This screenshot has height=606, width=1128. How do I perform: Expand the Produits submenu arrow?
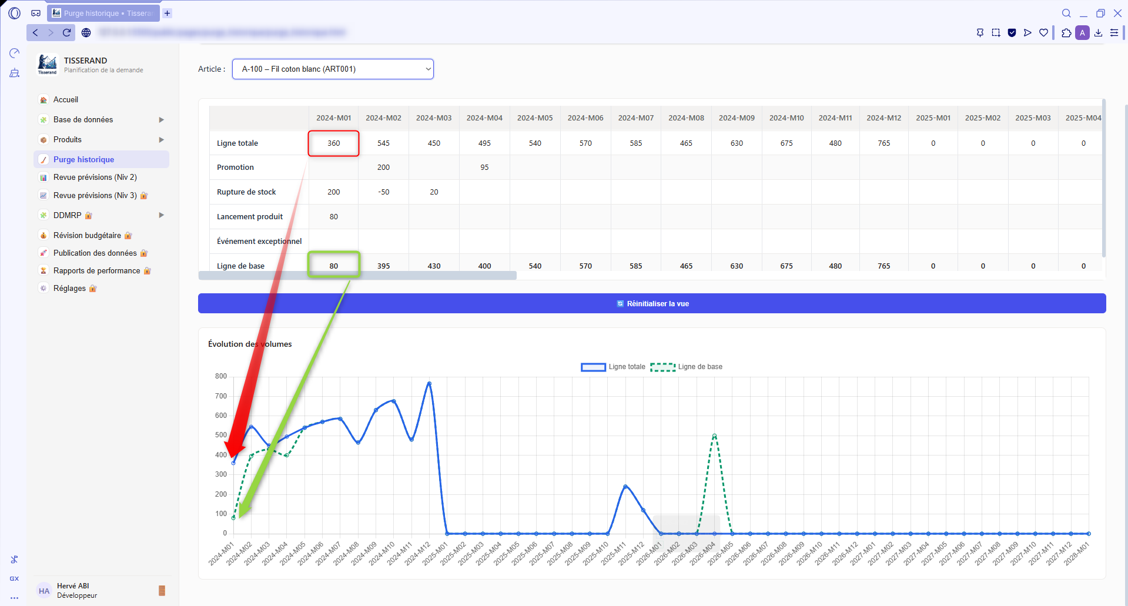pos(161,140)
